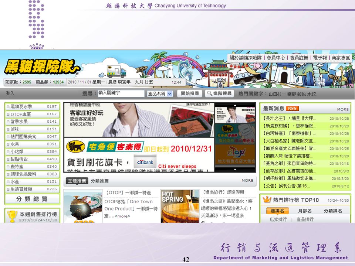
Task: Expand the 調理食品醬料 category
Action: click(x=8, y=174)
